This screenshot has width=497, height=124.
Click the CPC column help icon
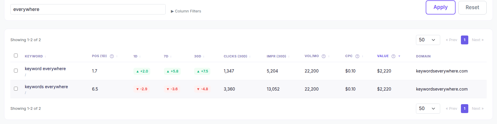pos(357,56)
